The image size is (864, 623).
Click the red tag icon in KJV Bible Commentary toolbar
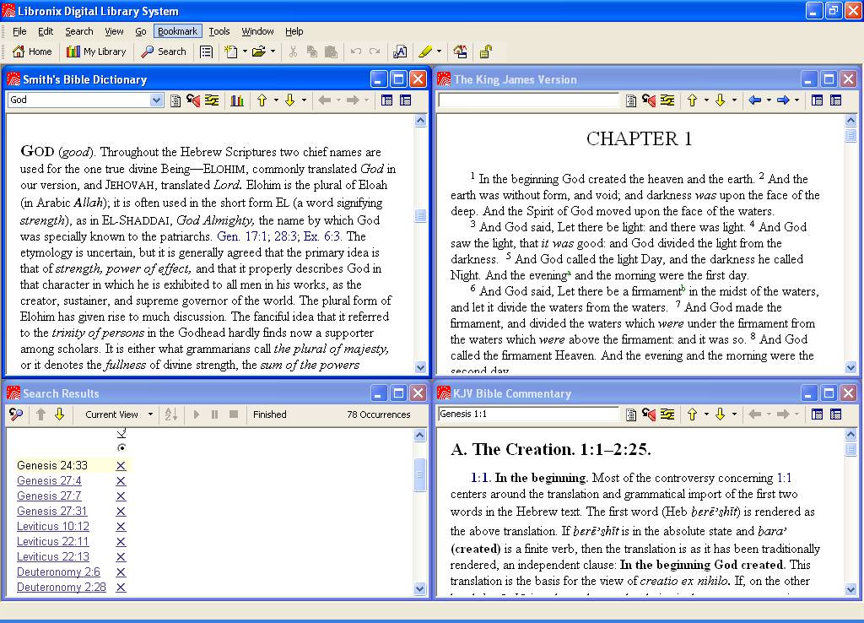coord(649,414)
